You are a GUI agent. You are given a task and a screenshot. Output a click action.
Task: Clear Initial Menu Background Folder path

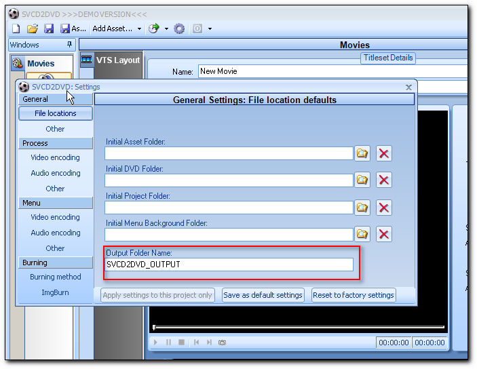[383, 234]
